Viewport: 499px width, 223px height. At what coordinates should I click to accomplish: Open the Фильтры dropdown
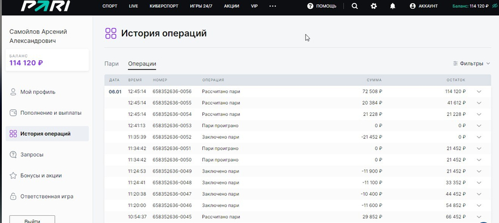point(472,63)
